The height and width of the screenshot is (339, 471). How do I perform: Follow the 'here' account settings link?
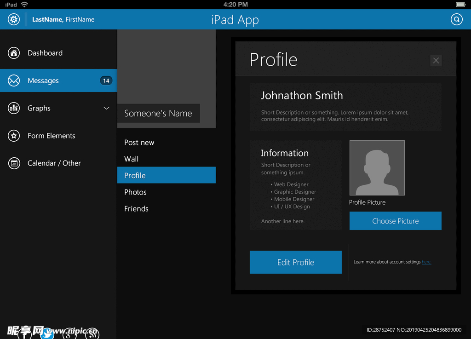pos(426,262)
